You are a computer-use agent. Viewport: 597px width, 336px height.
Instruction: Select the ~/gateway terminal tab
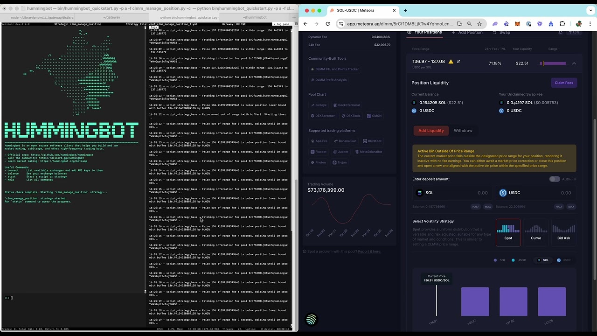(x=111, y=17)
